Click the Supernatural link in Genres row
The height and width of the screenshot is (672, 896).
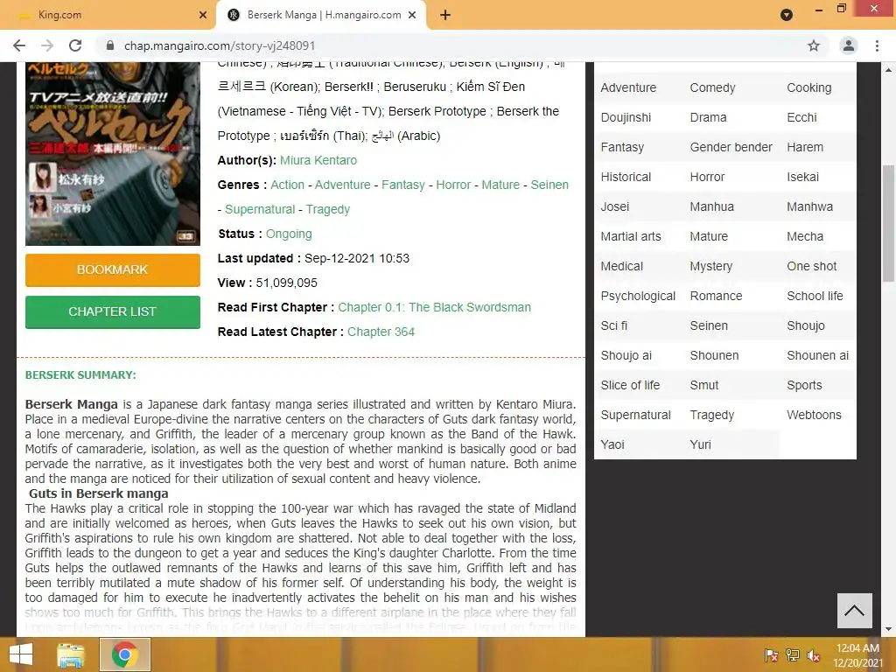tap(260, 210)
